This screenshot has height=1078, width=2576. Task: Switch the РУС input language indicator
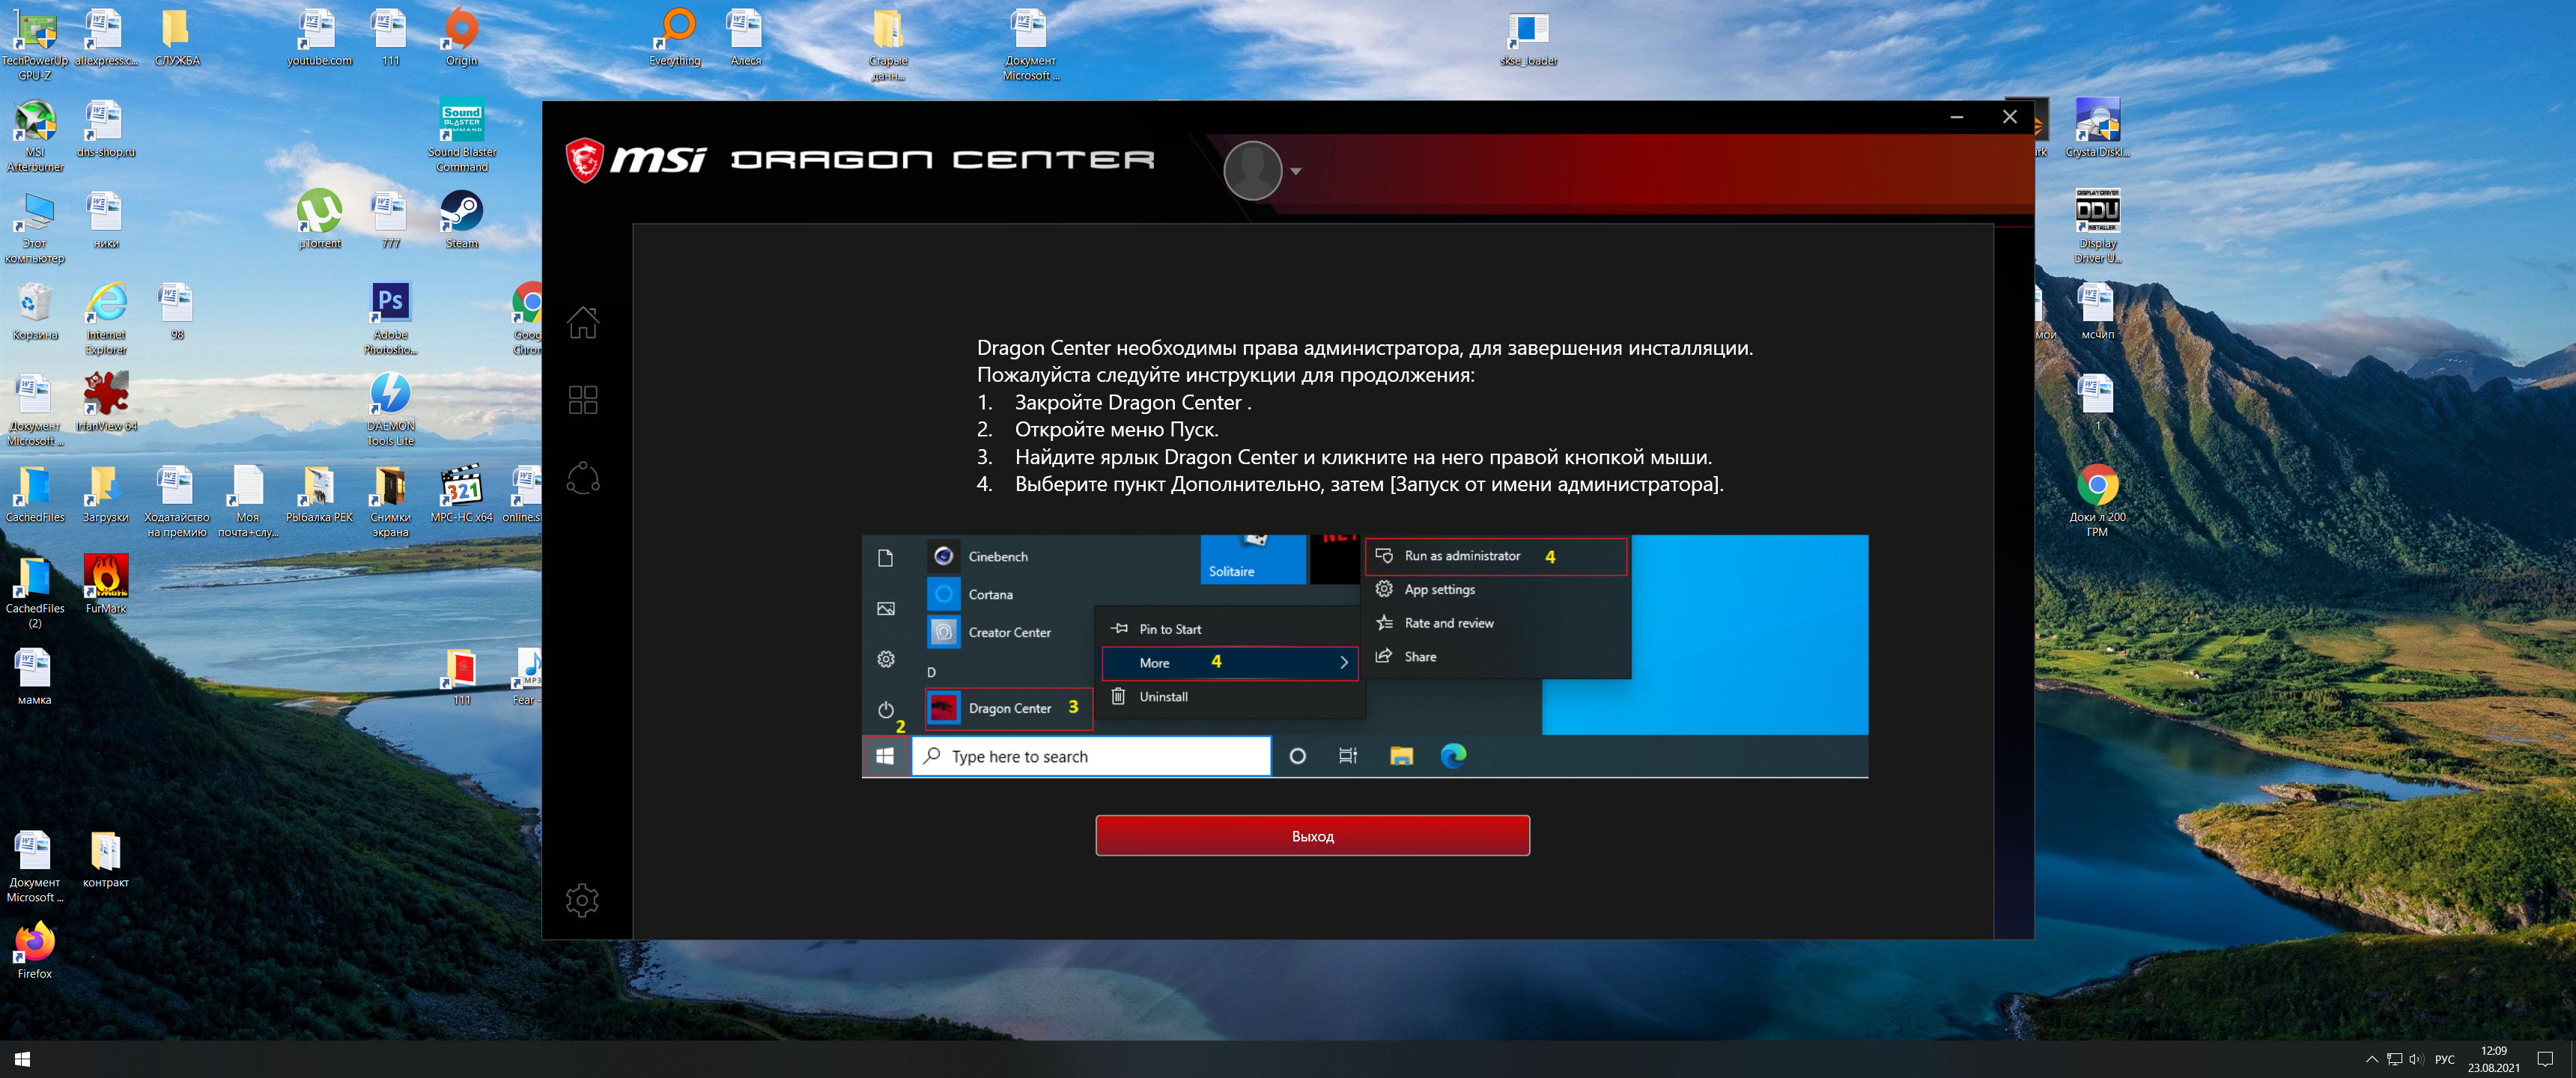[x=2445, y=1059]
